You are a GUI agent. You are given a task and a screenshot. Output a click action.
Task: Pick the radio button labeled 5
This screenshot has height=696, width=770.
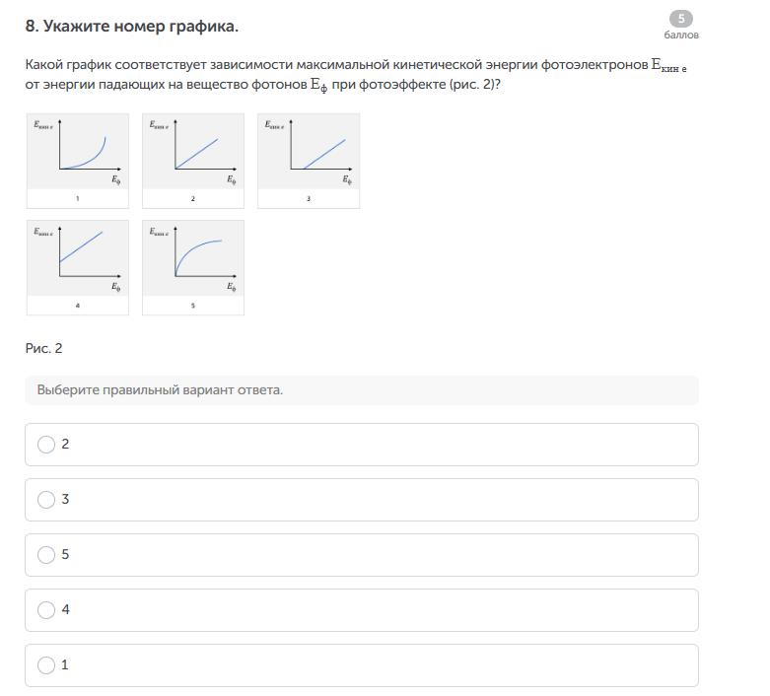click(x=46, y=555)
